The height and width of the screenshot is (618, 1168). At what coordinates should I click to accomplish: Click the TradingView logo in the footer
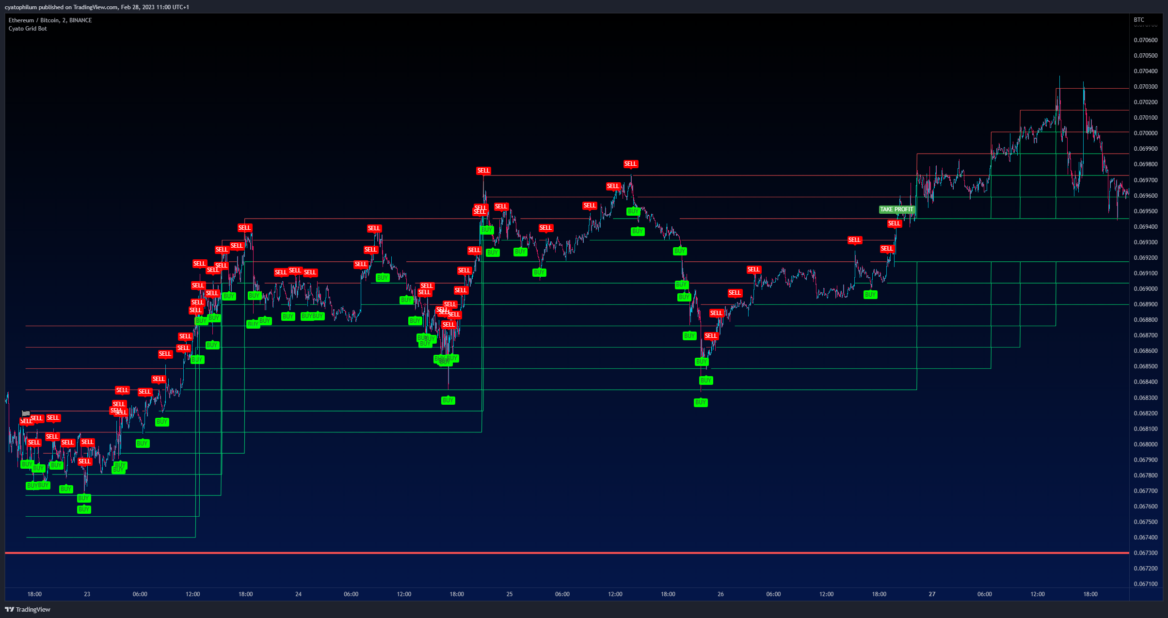click(28, 609)
